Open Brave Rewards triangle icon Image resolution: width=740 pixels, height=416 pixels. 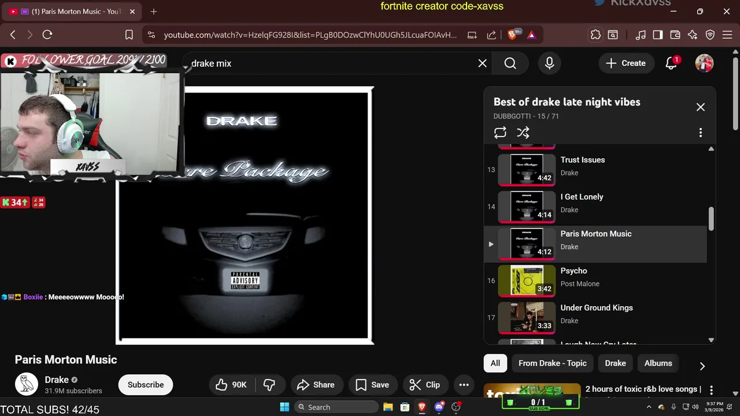531,35
